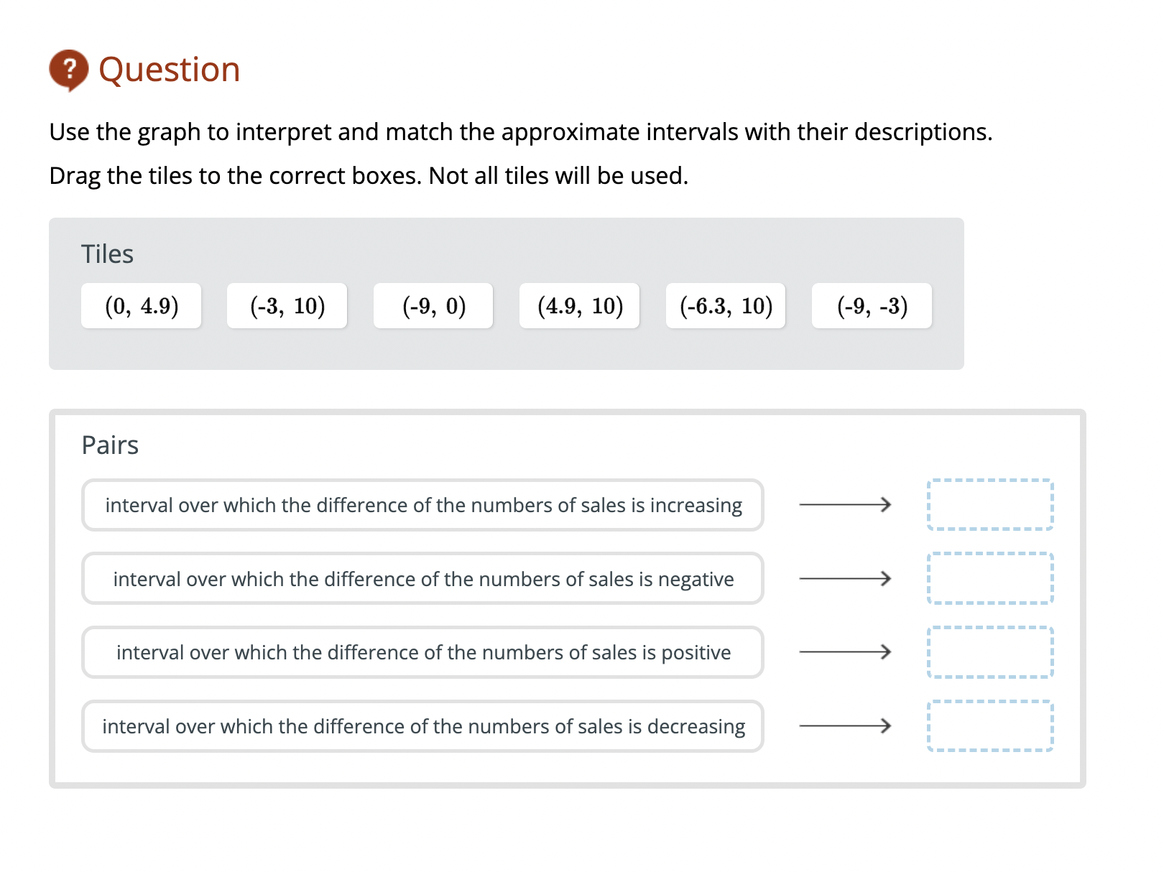The height and width of the screenshot is (872, 1164).
Task: Select the (-3, 10) tile
Action: (x=287, y=306)
